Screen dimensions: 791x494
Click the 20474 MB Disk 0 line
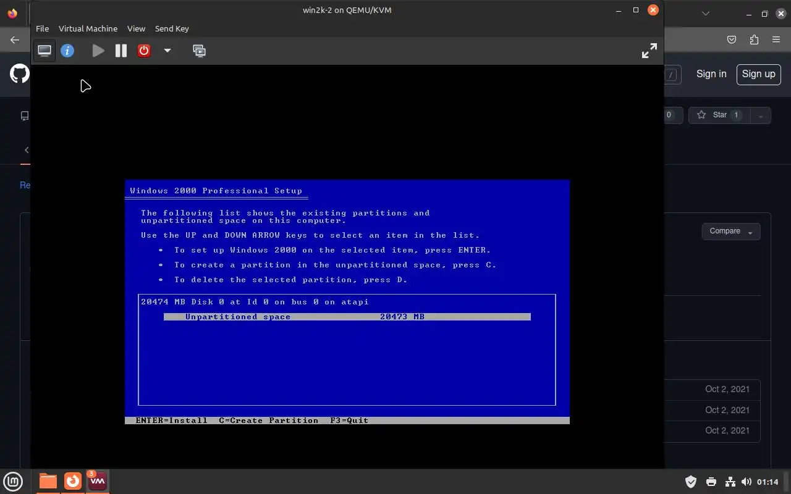[x=255, y=302]
